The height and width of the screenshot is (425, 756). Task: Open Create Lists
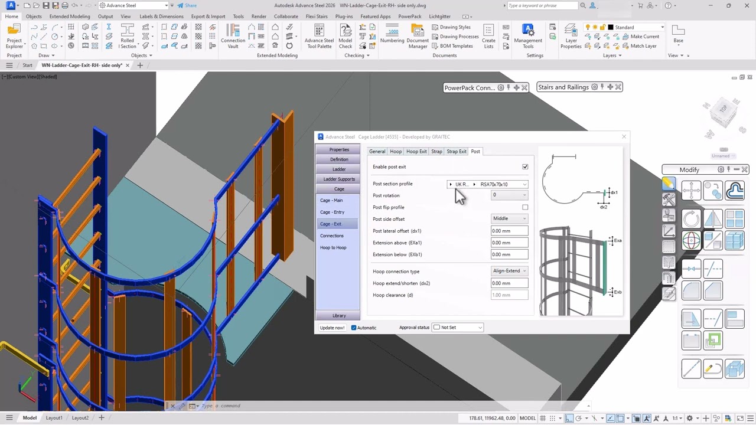488,37
